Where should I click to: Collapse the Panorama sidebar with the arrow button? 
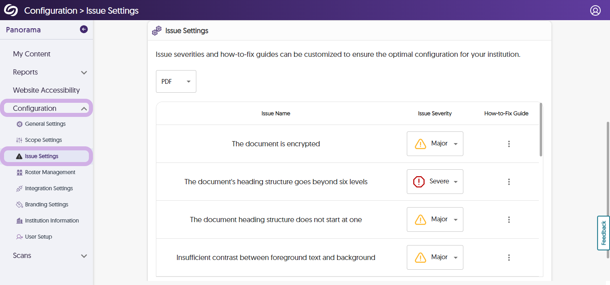84,29
